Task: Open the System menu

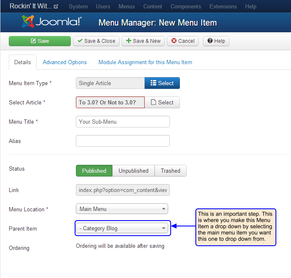Action: click(78, 6)
